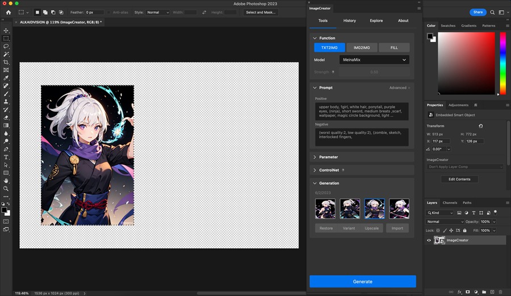Swap width and height values icon
The width and height of the screenshot is (511, 296).
click(204, 12)
